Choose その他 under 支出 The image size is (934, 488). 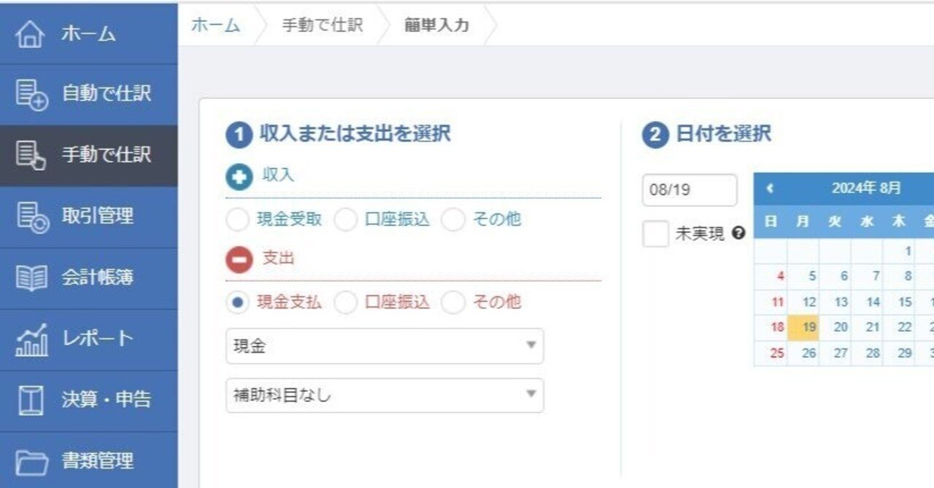[453, 302]
